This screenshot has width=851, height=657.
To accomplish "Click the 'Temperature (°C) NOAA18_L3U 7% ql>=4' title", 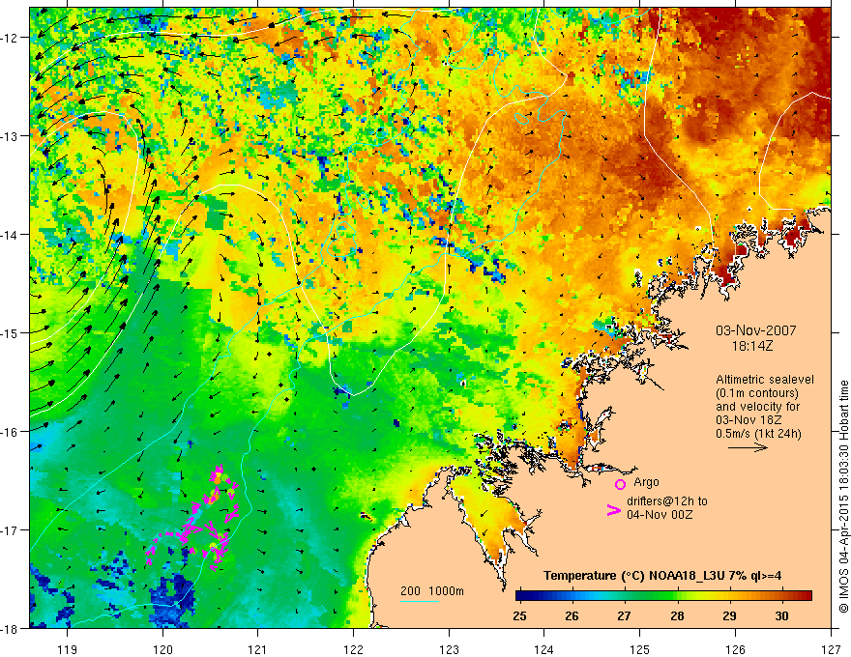I will pos(662,576).
